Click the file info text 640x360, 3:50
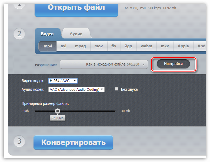This screenshot has height=162, width=210. click(150, 8)
